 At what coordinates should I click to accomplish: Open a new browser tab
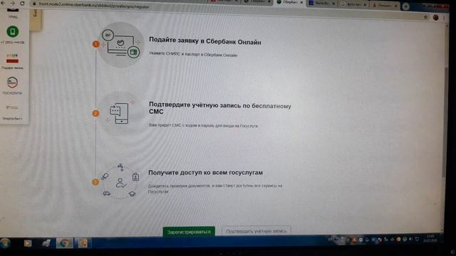[x=405, y=6]
